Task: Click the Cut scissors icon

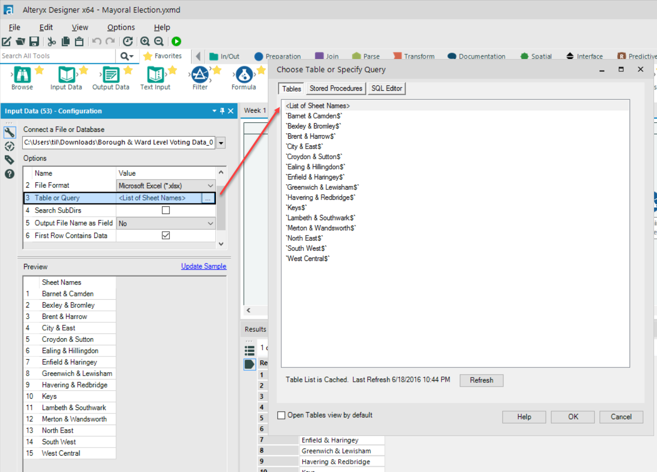Action: pyautogui.click(x=52, y=42)
